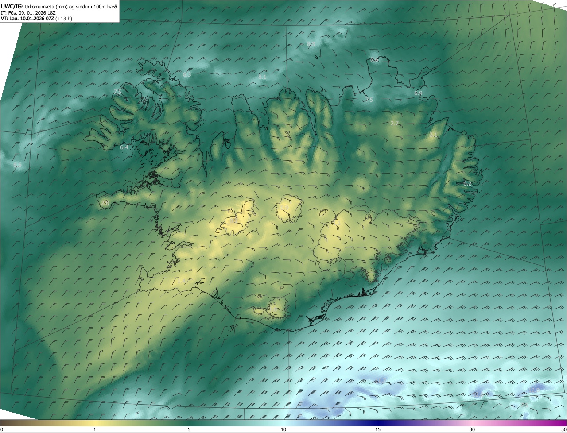Image resolution: width=567 pixels, height=433 pixels.
Task: Click the 30 tick label on the colour scale
Action: 472,429
